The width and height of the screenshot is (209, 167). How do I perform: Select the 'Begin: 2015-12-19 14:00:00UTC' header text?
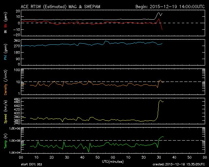170,7
